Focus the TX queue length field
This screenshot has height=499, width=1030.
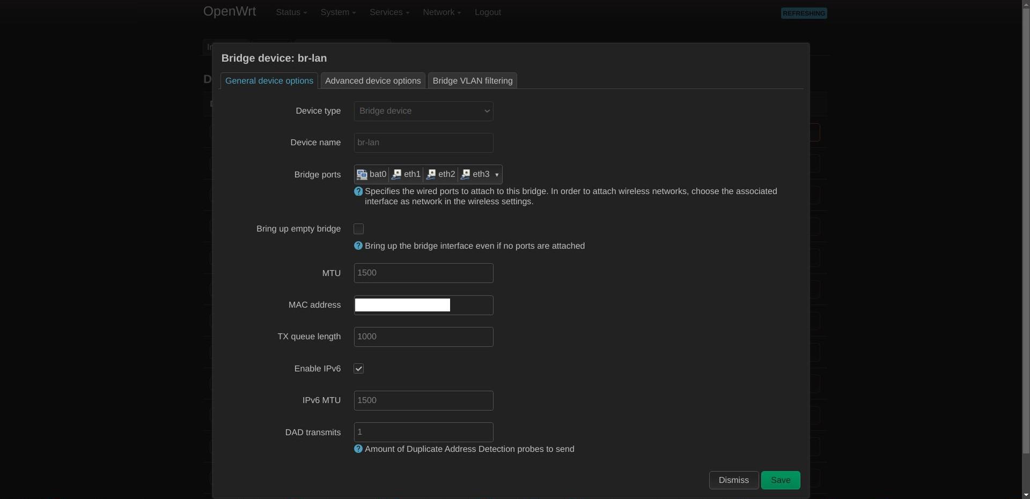pyautogui.click(x=424, y=337)
